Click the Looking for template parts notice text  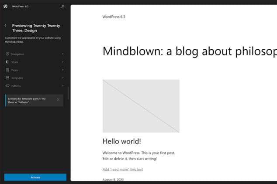pyautogui.click(x=27, y=100)
